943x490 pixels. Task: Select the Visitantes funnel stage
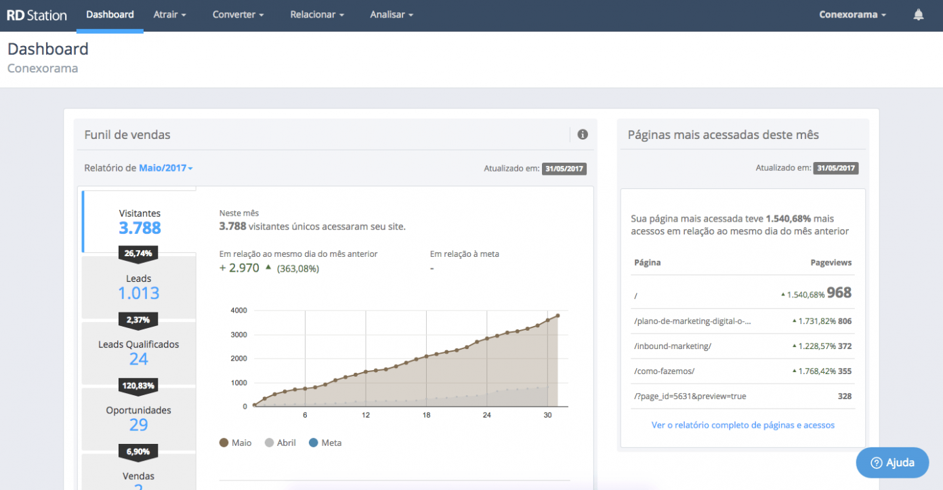tap(140, 222)
